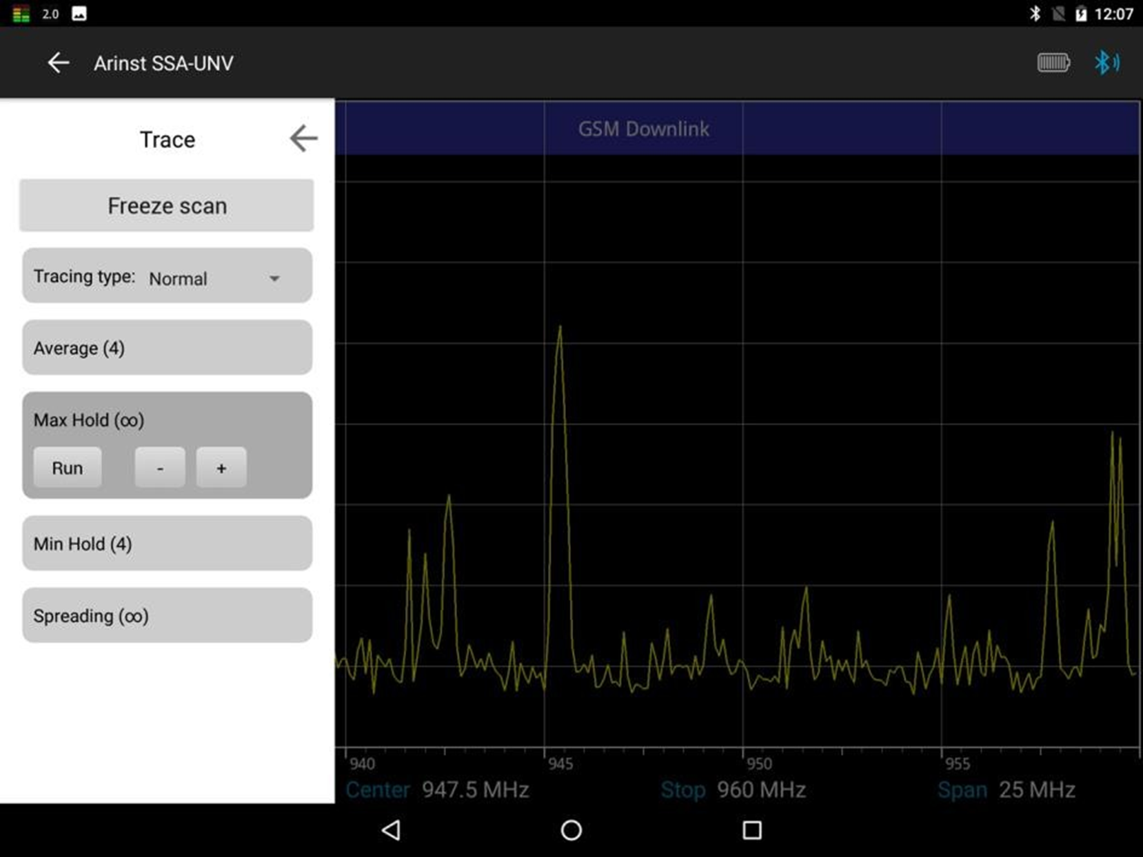This screenshot has height=857, width=1143.
Task: Expand the Spreading (∞) option
Action: [167, 615]
